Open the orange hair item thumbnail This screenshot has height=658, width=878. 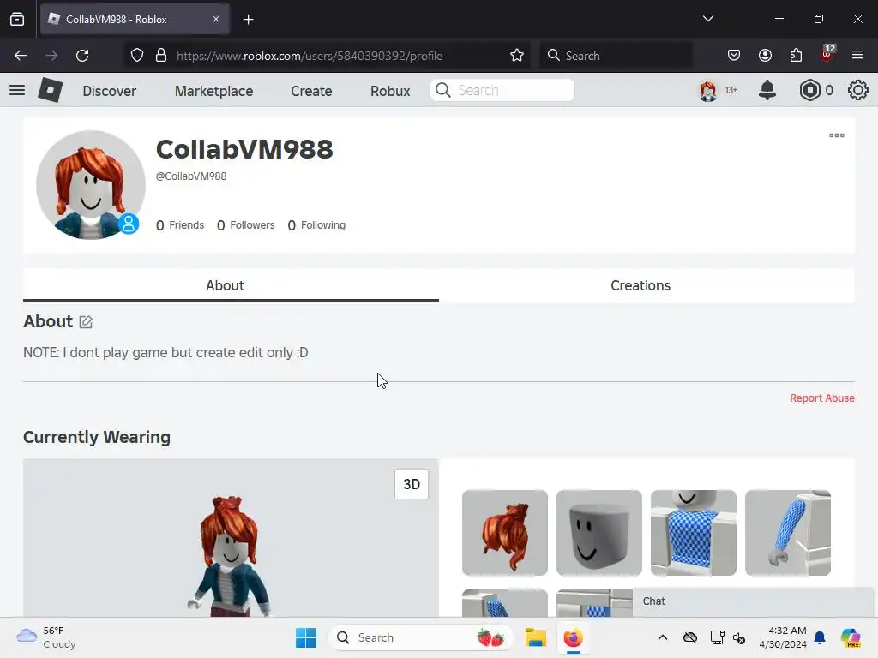[505, 533]
